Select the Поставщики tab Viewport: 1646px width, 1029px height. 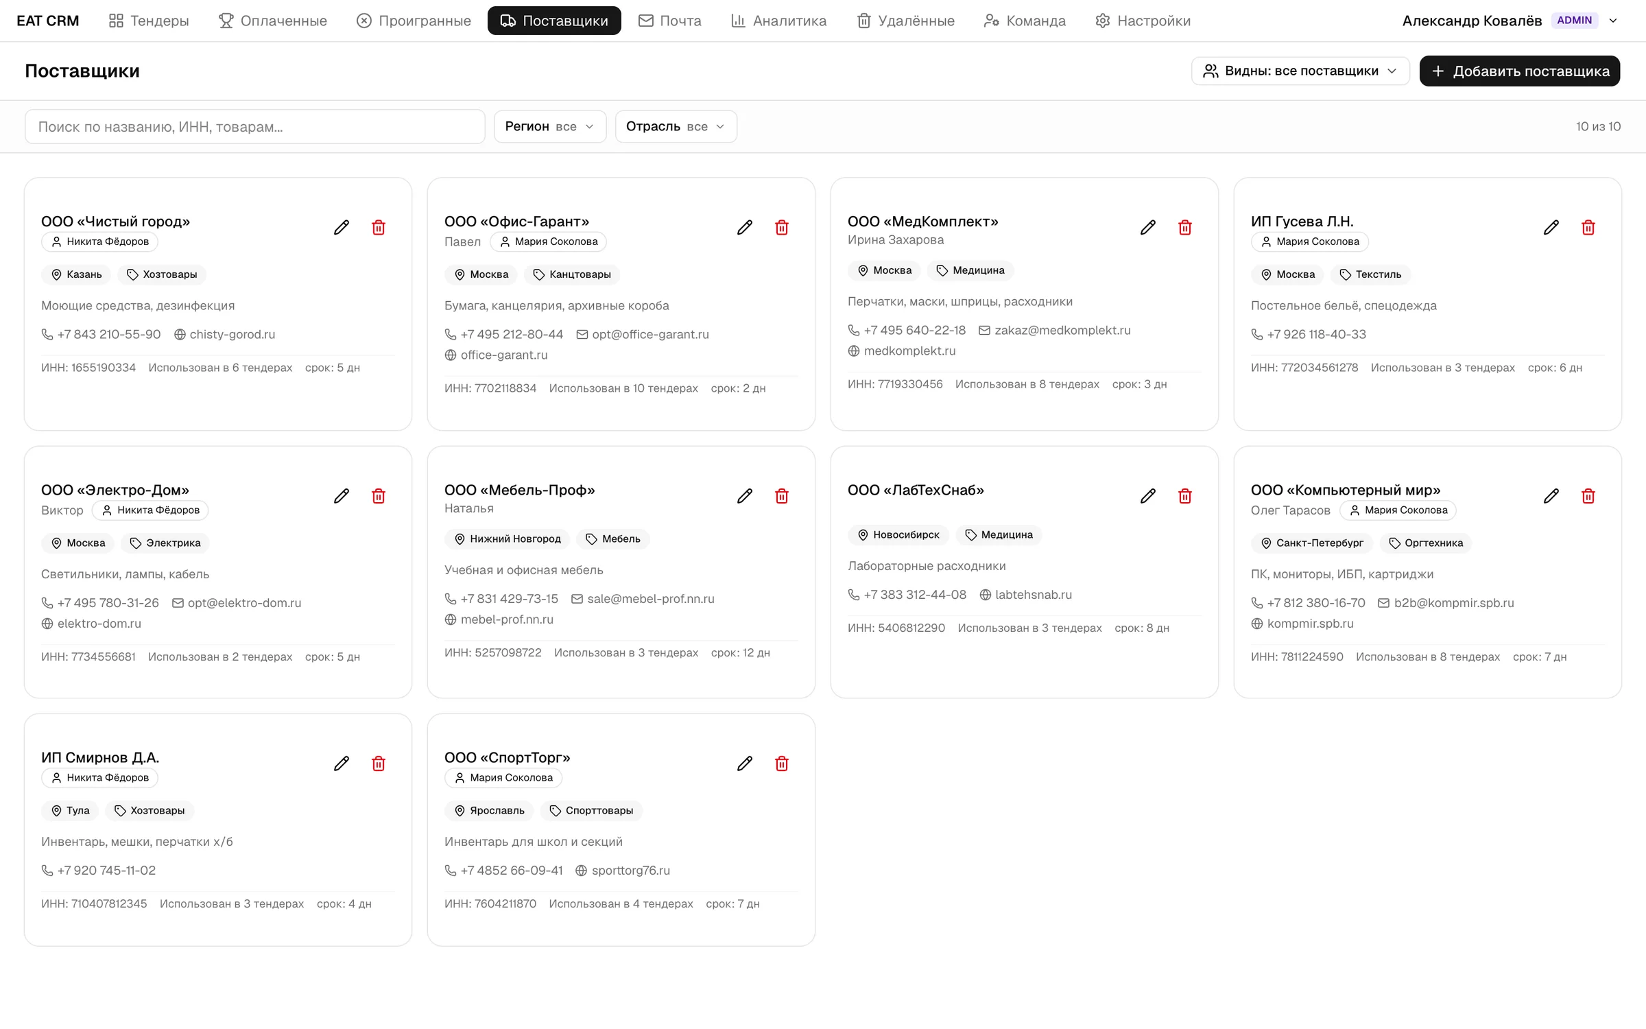coord(554,21)
